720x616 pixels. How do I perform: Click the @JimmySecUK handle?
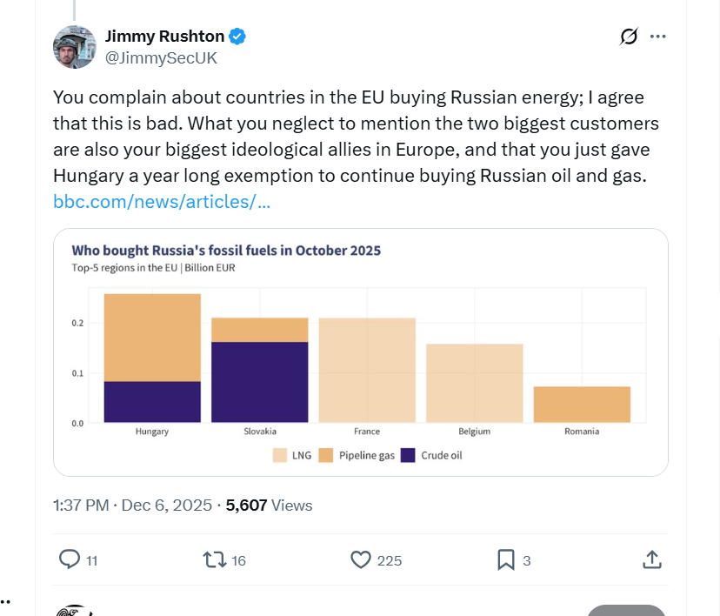[161, 58]
